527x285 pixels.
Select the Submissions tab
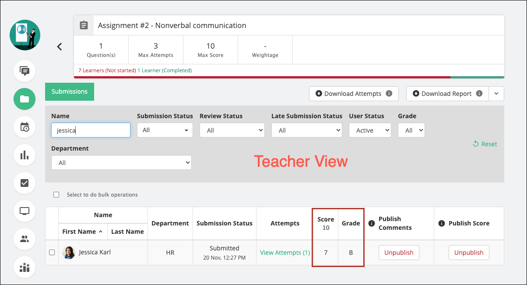point(70,92)
